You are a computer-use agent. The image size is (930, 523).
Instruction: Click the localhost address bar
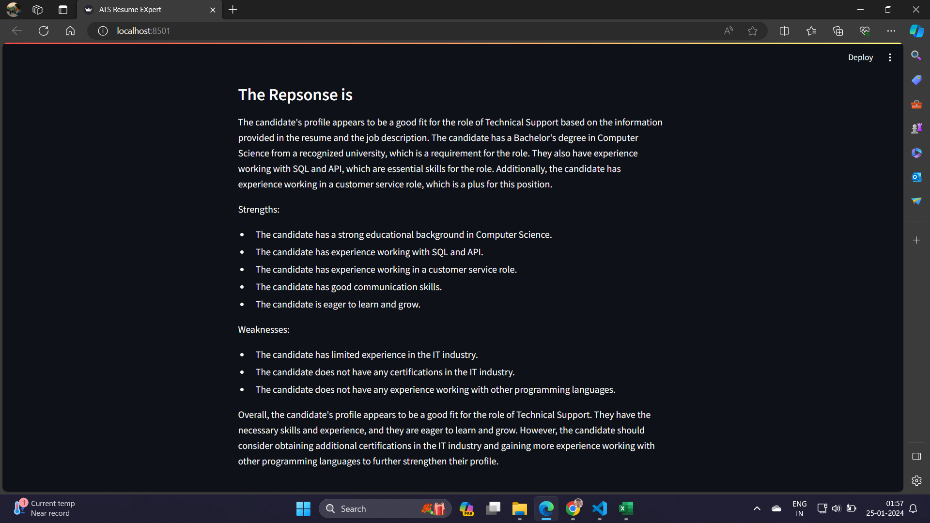point(387,31)
